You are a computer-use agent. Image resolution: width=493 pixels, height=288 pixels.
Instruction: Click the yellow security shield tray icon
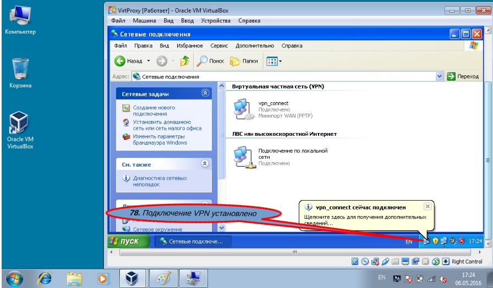(x=435, y=241)
